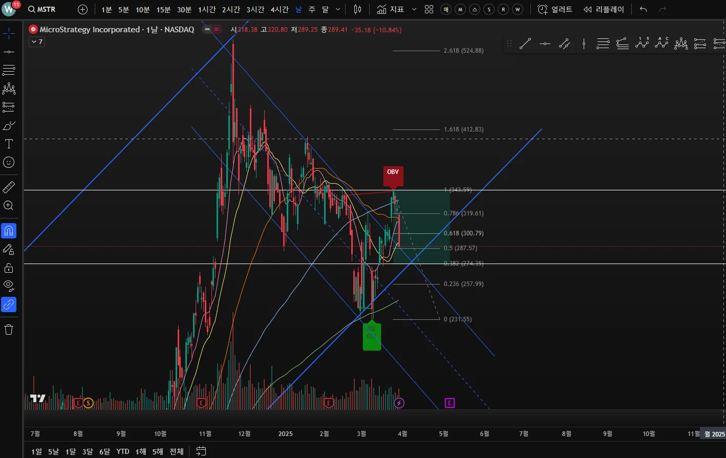Toggle hide all drawings eye icon

tap(9, 286)
